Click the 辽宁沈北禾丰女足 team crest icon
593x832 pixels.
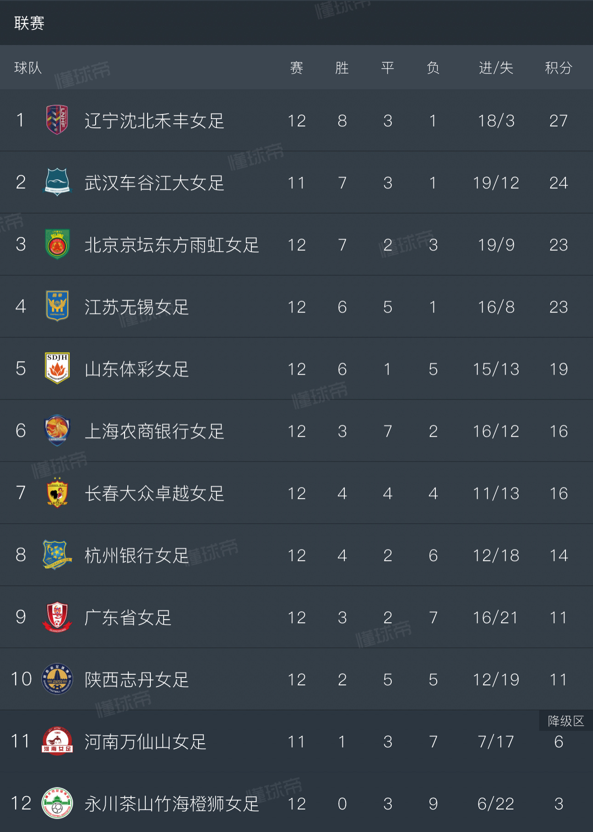(x=57, y=120)
